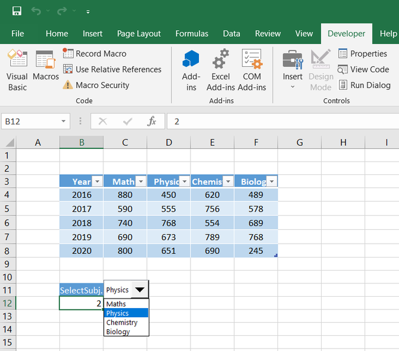Click the Macros icon
Image resolution: width=399 pixels, height=351 pixels.
(45, 66)
